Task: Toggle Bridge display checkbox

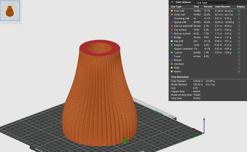Action: (239, 37)
